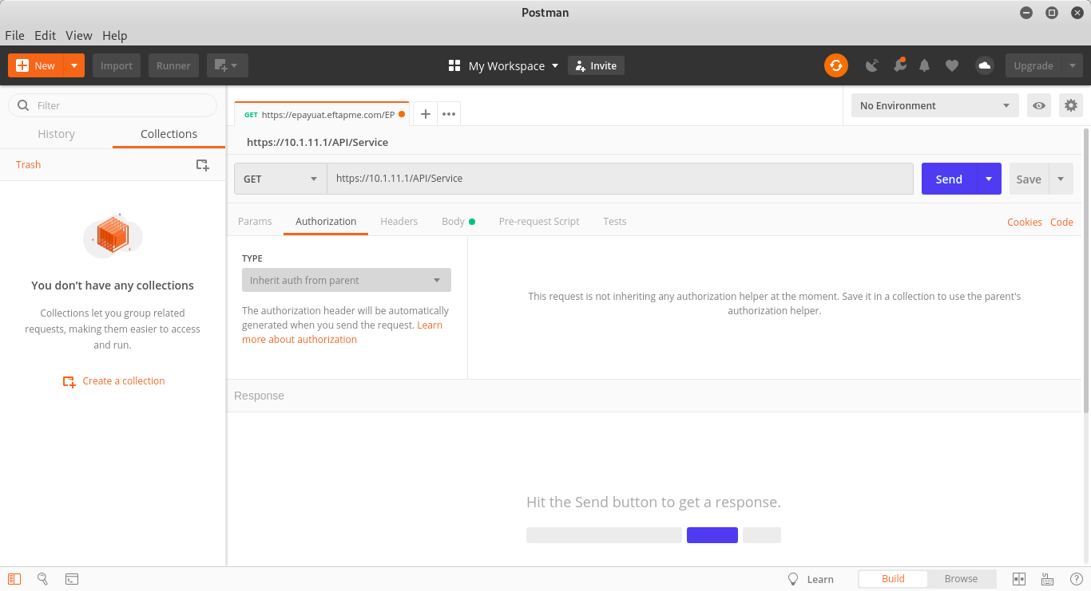Click the Import button
The width and height of the screenshot is (1091, 591).
coord(117,65)
